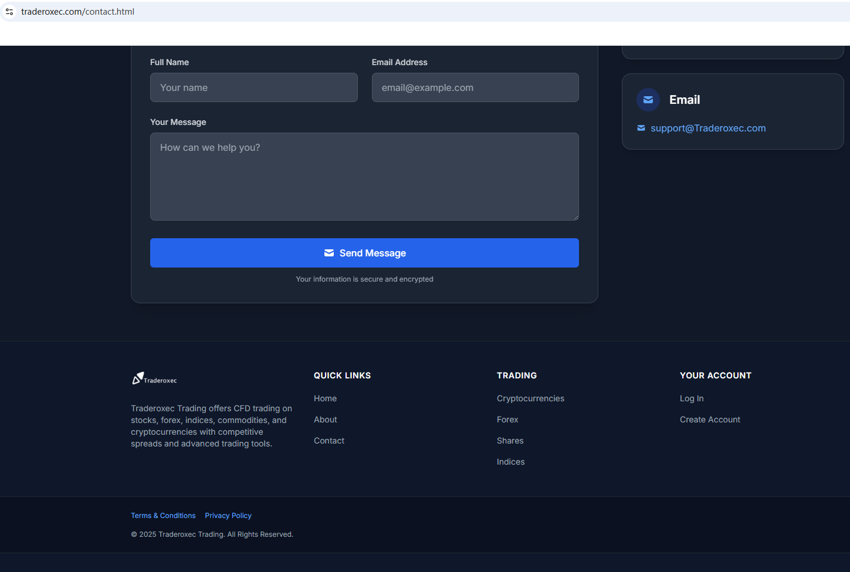The height and width of the screenshot is (572, 850).
Task: Choose Create Account in footer
Action: coord(710,419)
